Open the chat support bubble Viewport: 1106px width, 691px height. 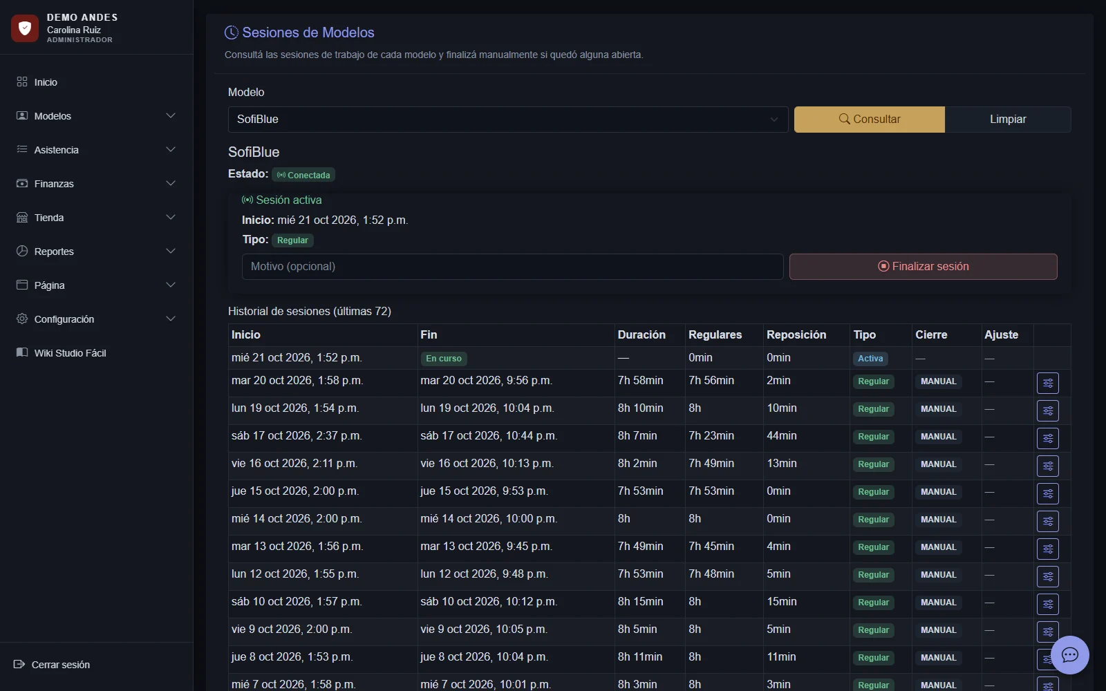tap(1070, 655)
